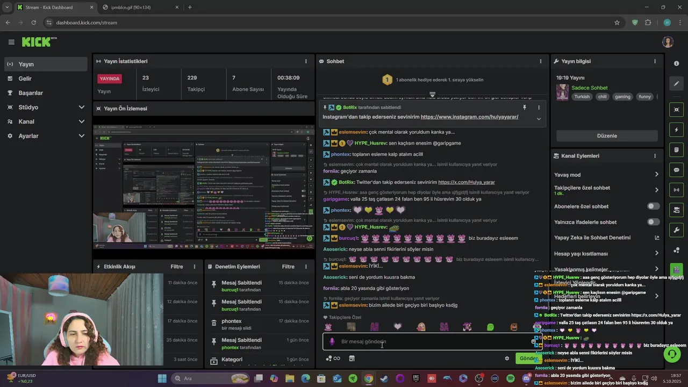Open Hesap yaşı kısıtlaması options arrow
The image size is (688, 387).
click(x=656, y=253)
